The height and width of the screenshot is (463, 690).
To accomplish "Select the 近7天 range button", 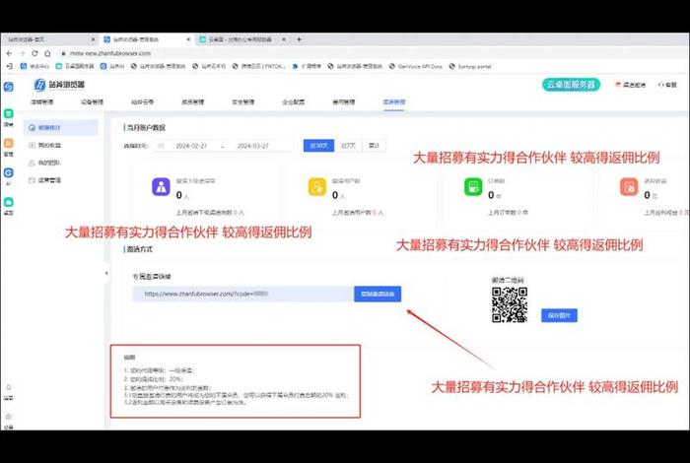I will point(348,146).
